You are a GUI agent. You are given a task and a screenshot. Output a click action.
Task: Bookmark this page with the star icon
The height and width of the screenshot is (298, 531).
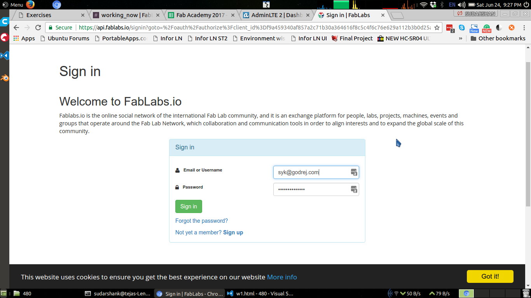tap(437, 28)
